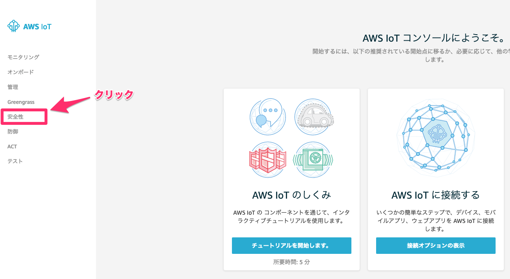Viewport: 510px width, 279px height.
Task: Open モニタリング in the sidebar
Action: (x=23, y=57)
